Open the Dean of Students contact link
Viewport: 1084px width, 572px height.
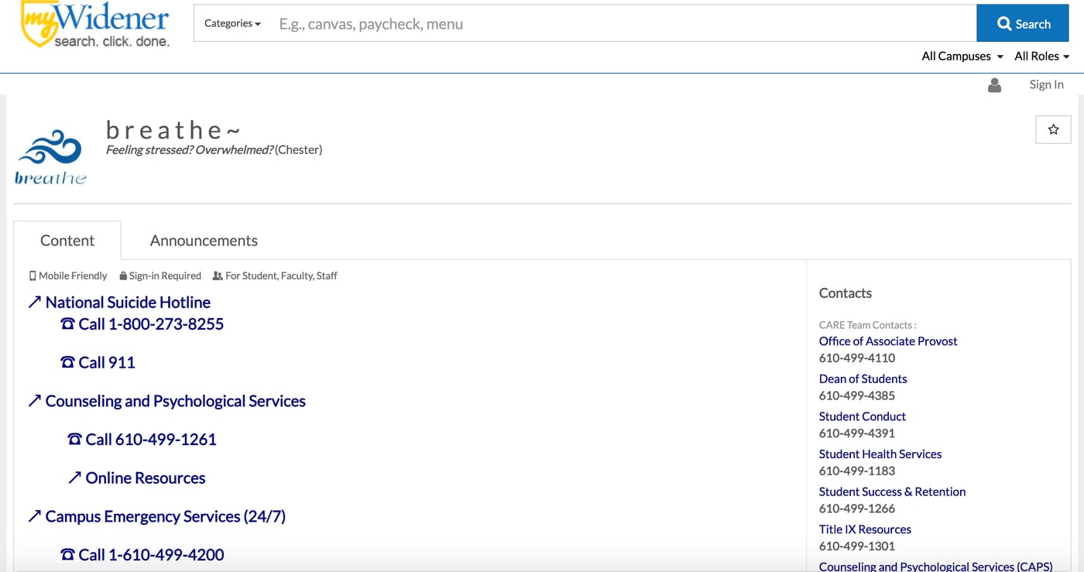[863, 378]
